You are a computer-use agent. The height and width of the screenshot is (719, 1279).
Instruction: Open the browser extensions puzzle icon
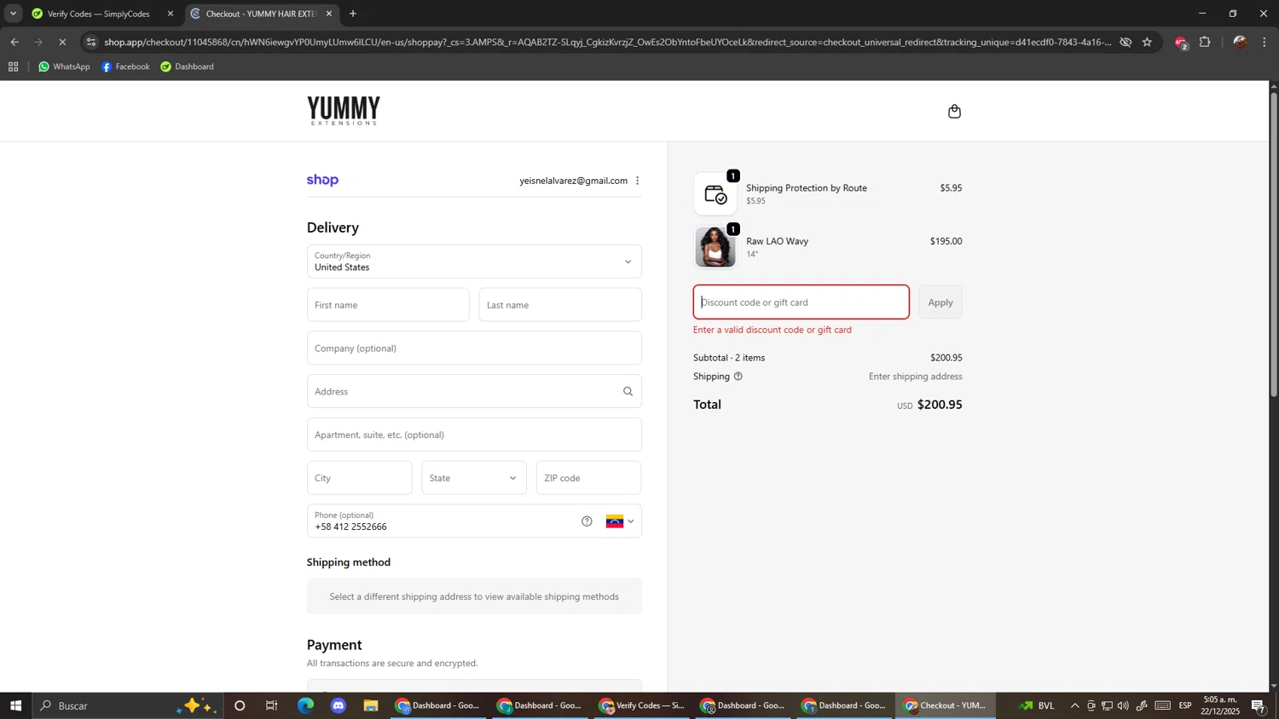[x=1205, y=42]
